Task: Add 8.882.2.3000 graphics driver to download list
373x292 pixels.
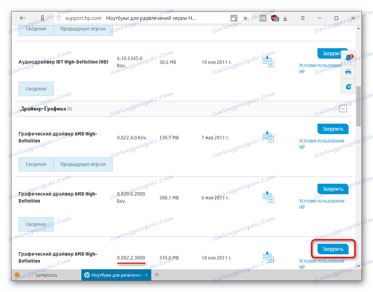Action: [268, 257]
